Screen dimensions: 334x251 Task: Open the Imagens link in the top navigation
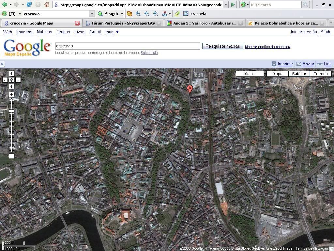tap(24, 32)
